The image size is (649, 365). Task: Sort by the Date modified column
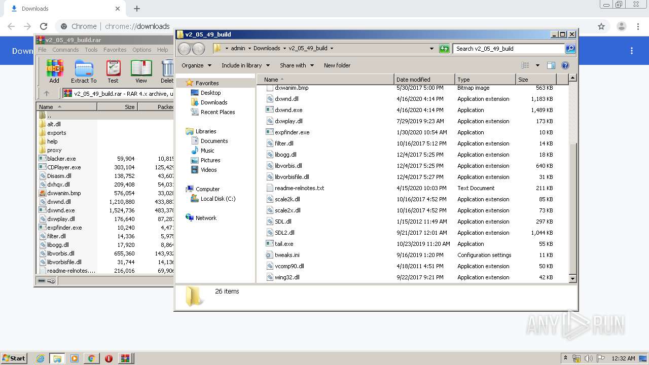coord(424,80)
